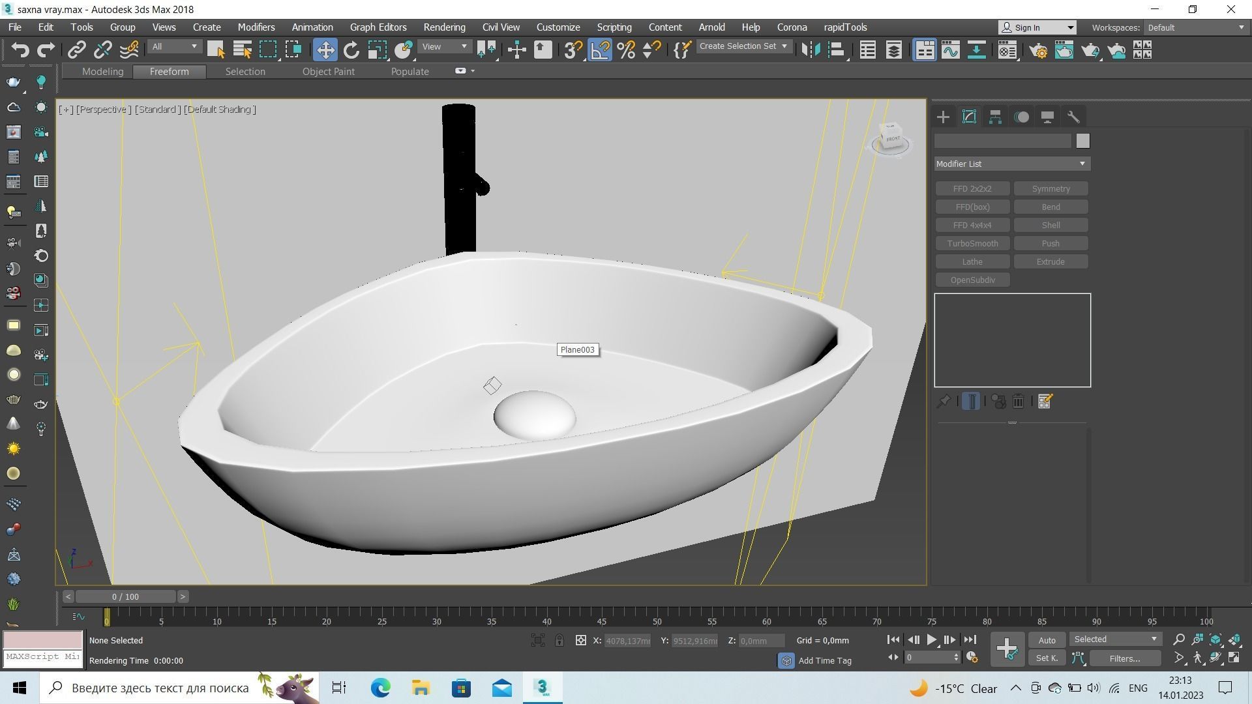Click Zoom Extents navigation icon
1252x704 pixels.
point(1215,639)
